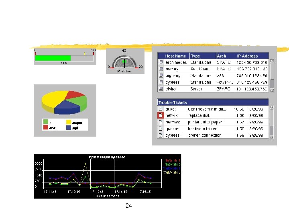This screenshot has width=289, height=217.
Task: Click the computer icon beside bigbang
Action: pyautogui.click(x=161, y=76)
